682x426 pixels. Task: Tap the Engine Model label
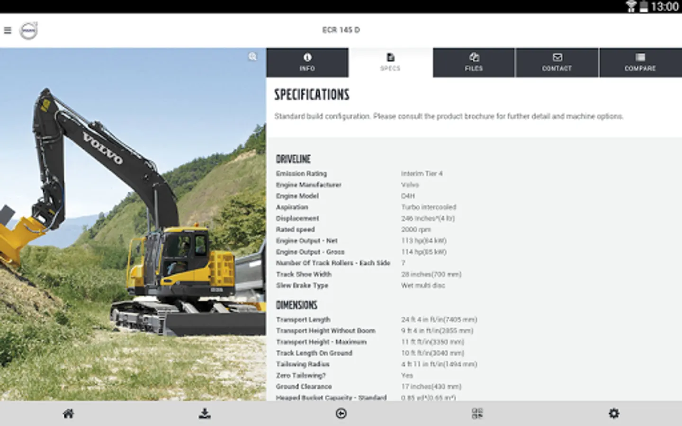(x=297, y=196)
